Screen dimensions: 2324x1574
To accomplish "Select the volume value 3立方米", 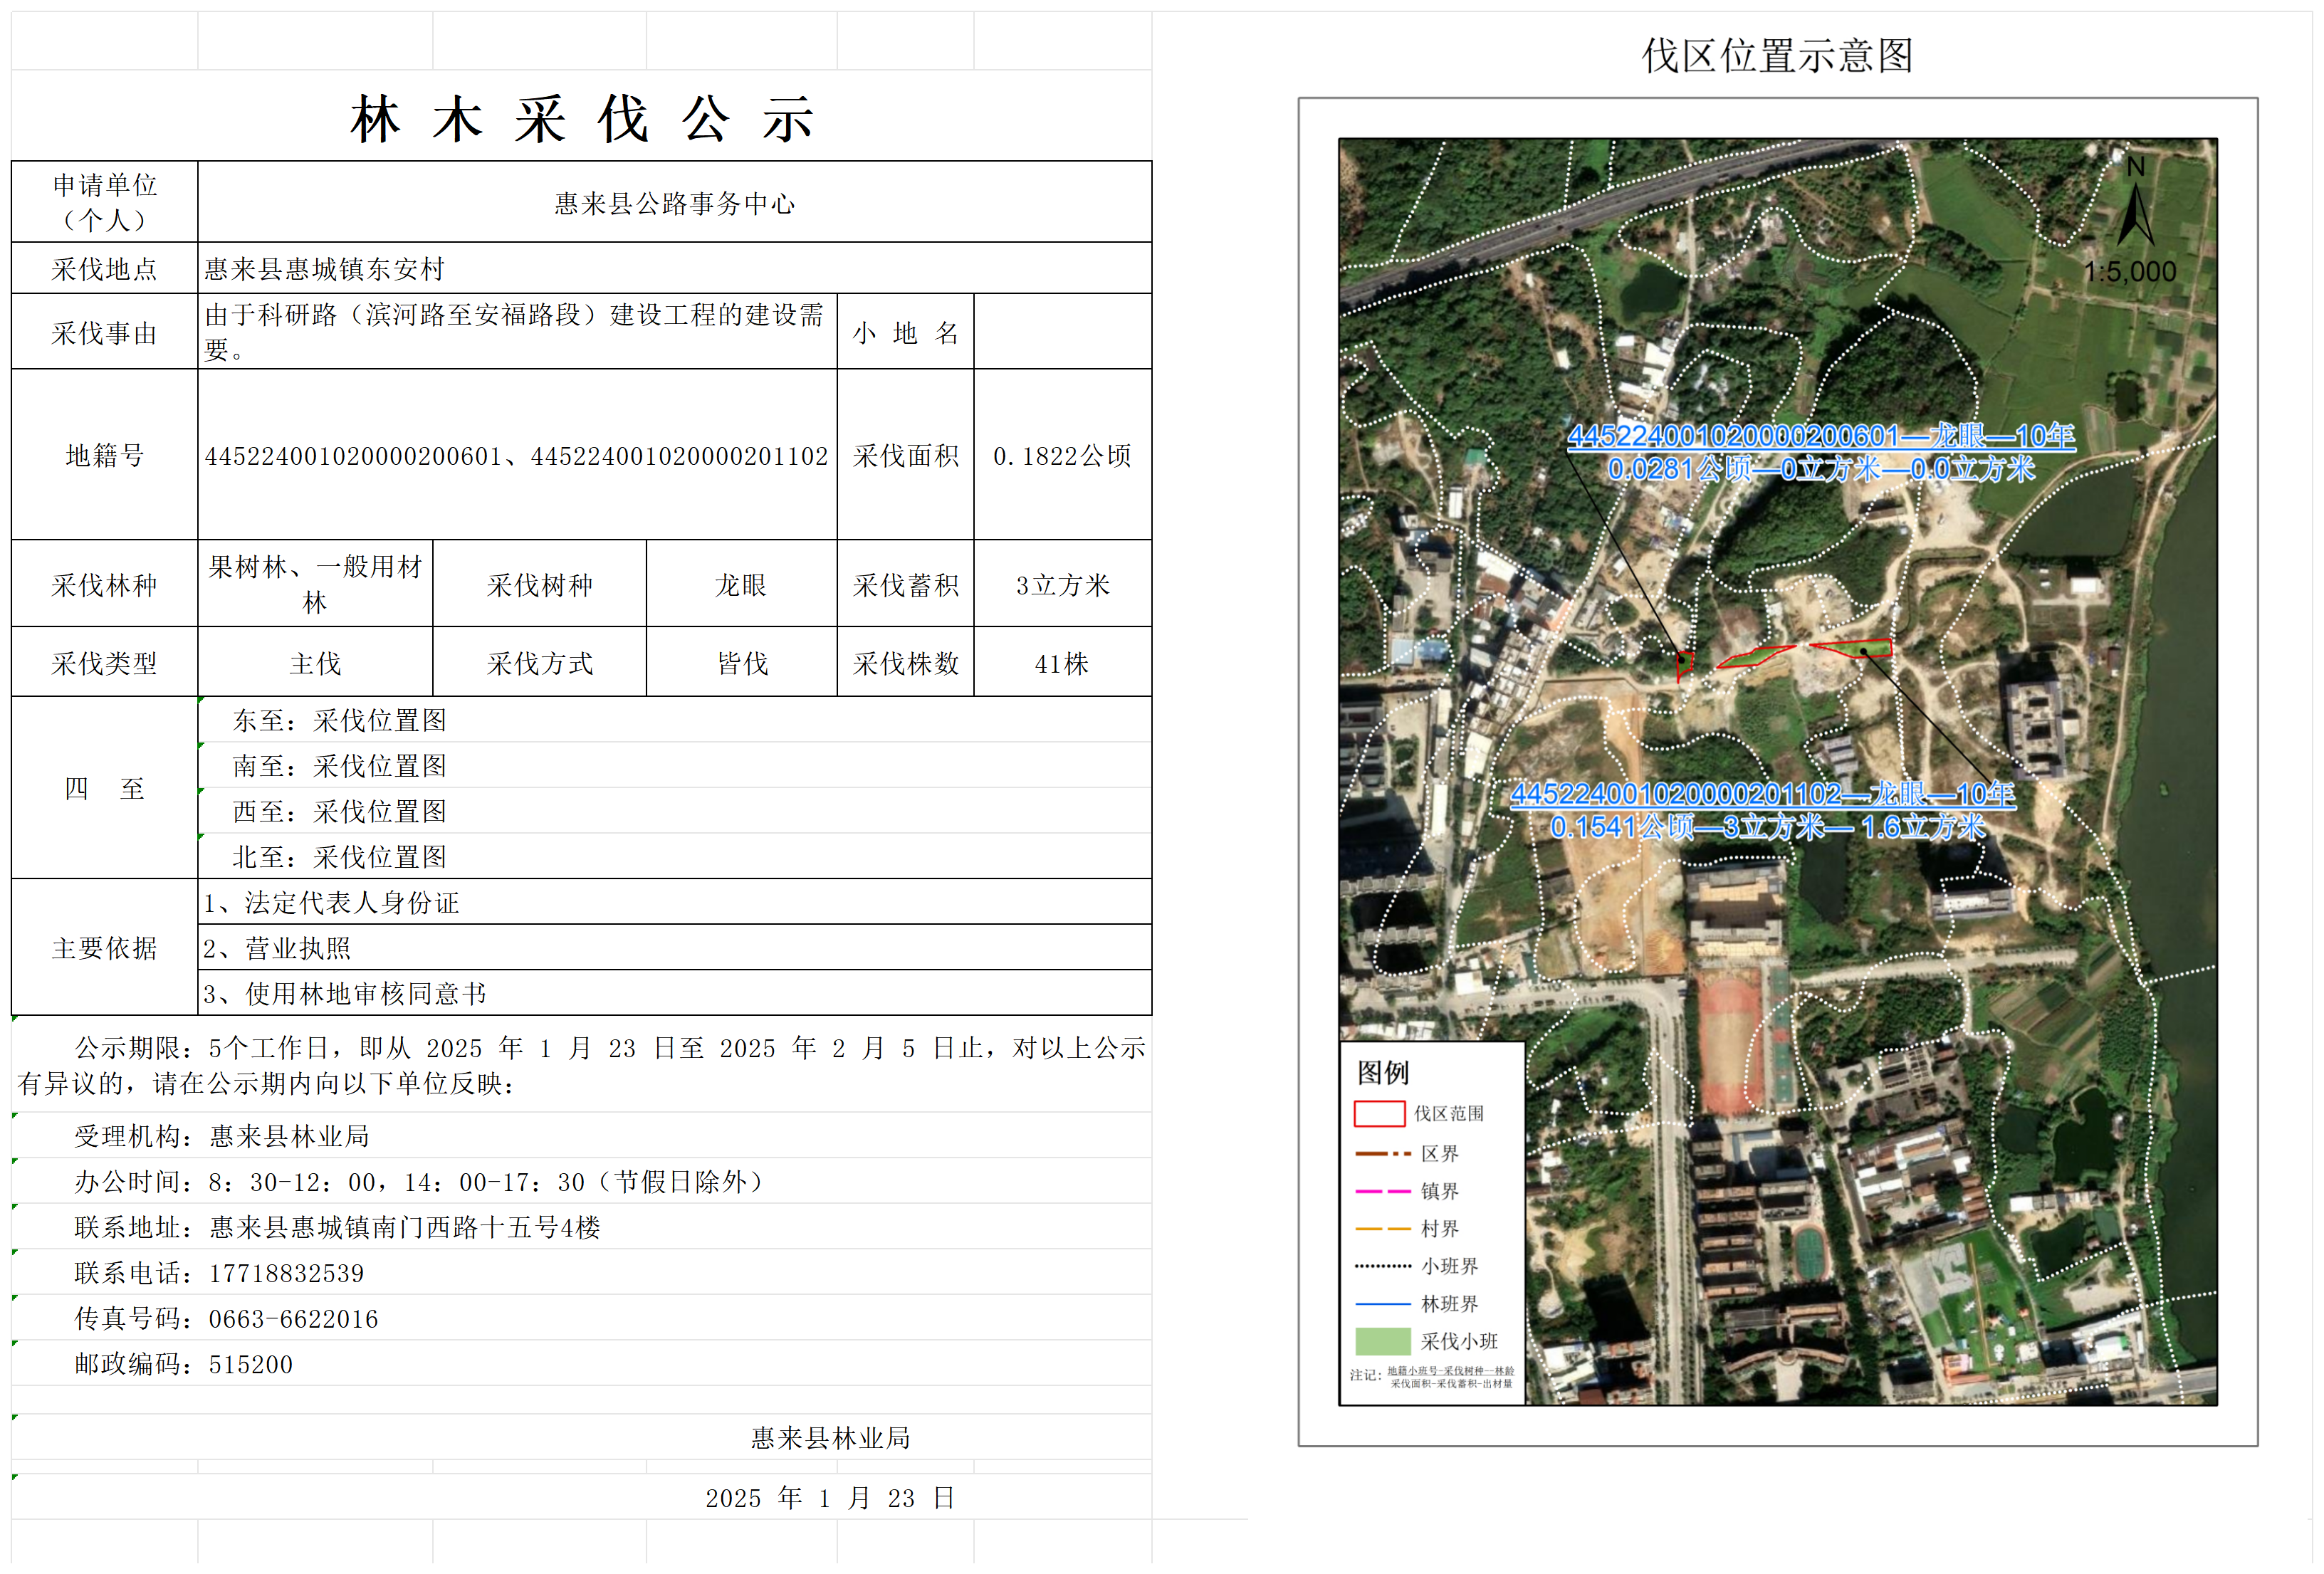I will pos(1063,584).
